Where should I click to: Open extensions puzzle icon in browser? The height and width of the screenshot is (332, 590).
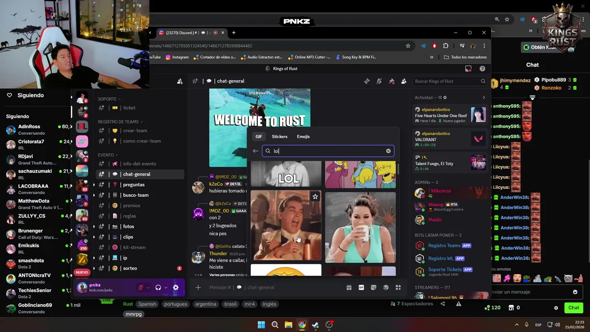[446, 46]
